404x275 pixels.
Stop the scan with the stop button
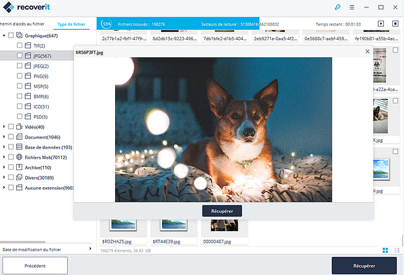point(395,24)
